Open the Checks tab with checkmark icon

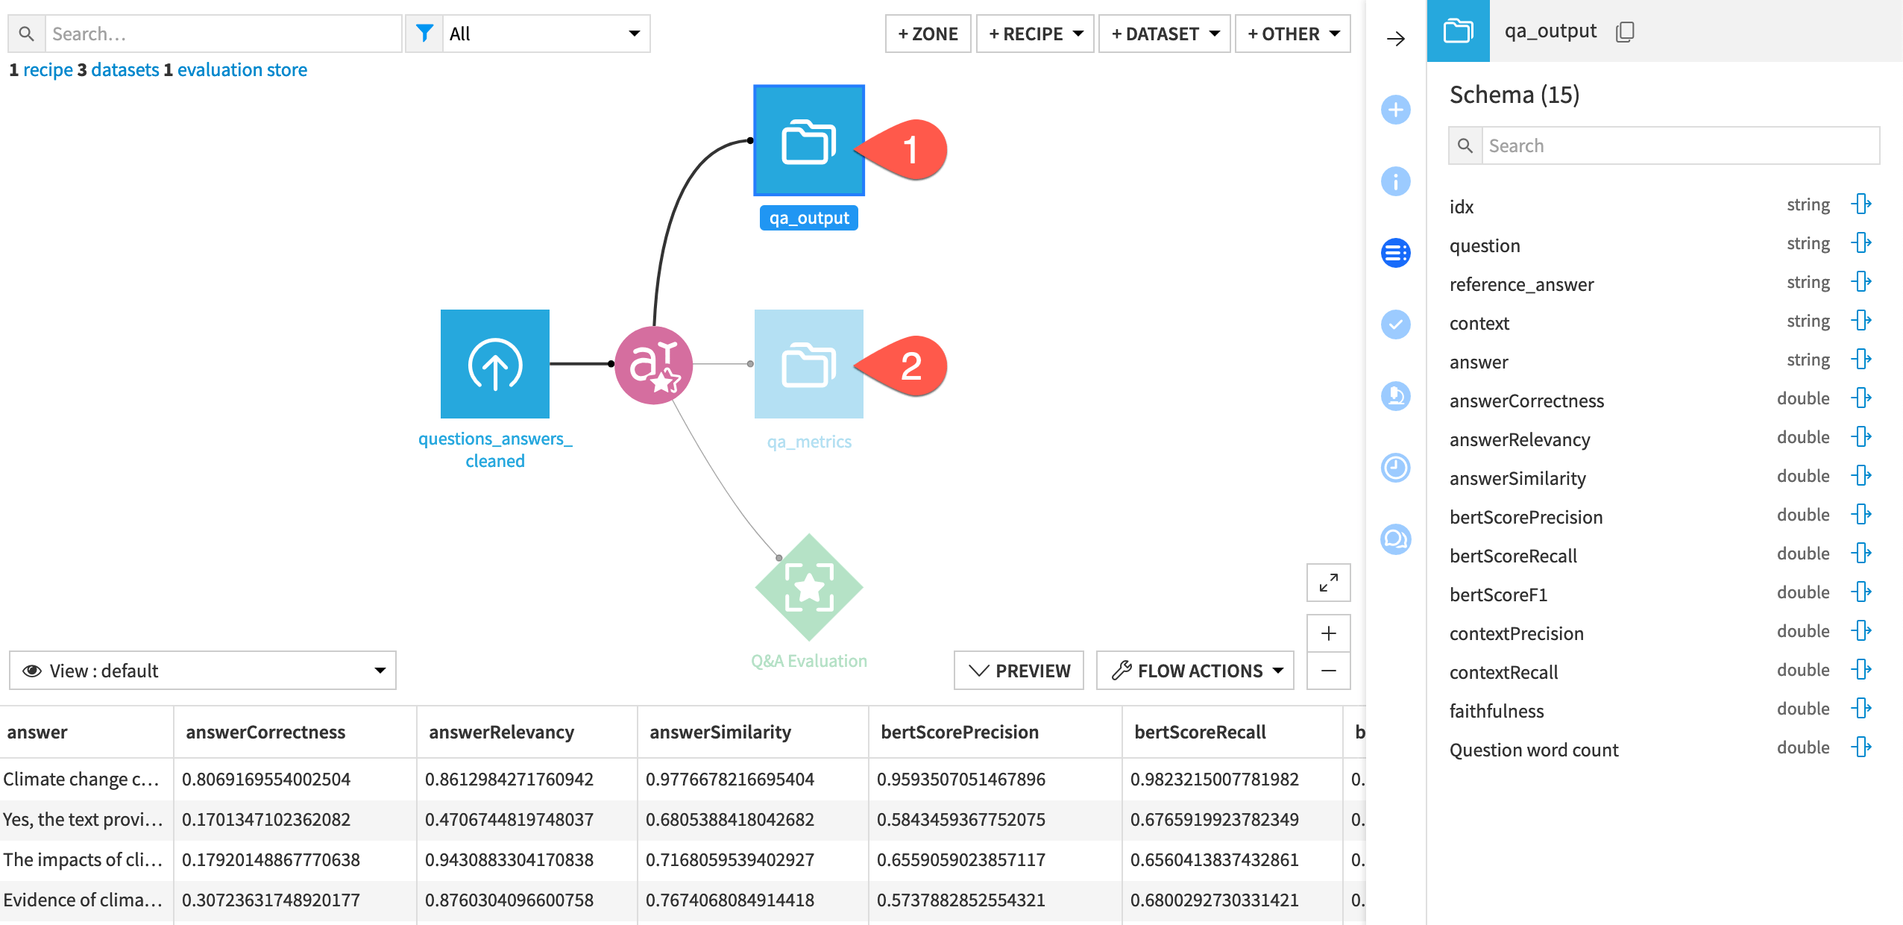pyautogui.click(x=1396, y=324)
